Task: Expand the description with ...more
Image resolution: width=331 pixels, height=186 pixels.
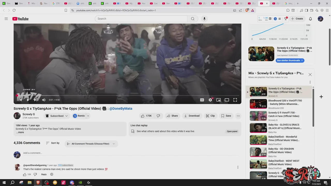Action: [20, 132]
